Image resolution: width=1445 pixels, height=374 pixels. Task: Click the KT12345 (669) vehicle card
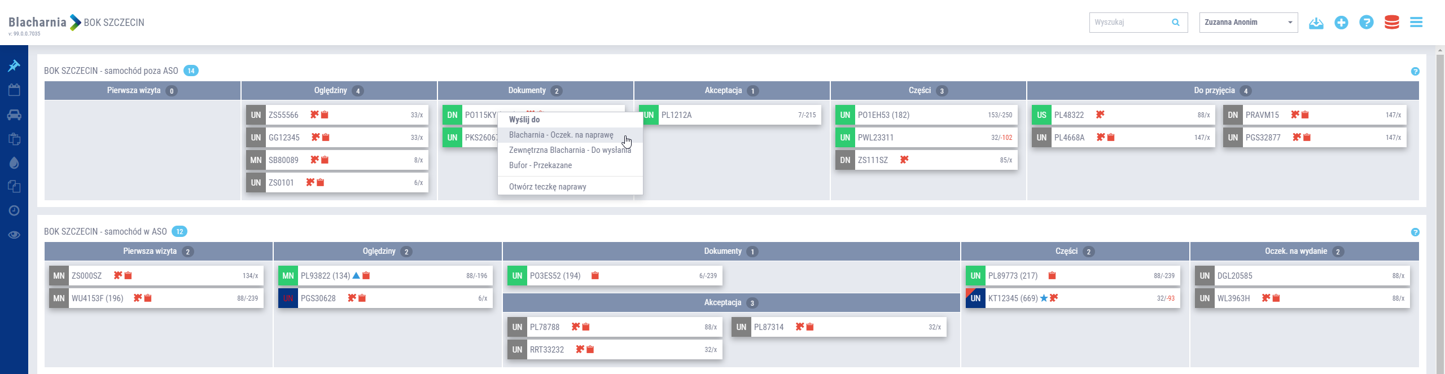(1072, 298)
